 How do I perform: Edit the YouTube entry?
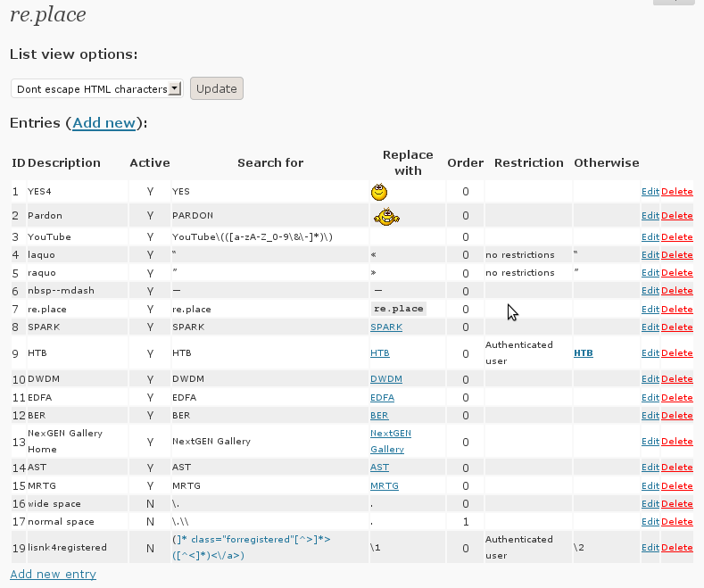point(650,237)
